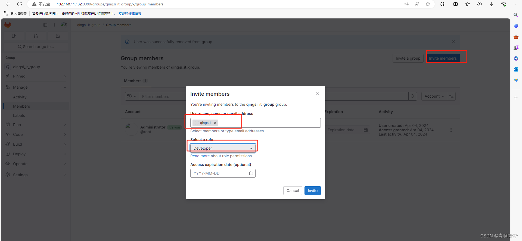Click qingsi_it_group breadcrumb link
Image resolution: width=522 pixels, height=241 pixels.
[89, 25]
